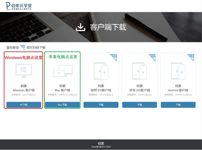Click the Windows monitor icon
Image resolution: width=202 pixels, height=150 pixels.
(24, 71)
